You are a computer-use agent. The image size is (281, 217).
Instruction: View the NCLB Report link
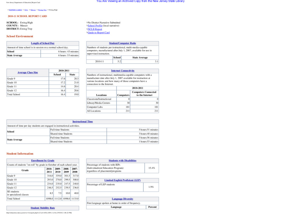tap(95, 29)
